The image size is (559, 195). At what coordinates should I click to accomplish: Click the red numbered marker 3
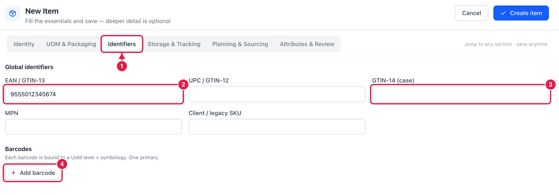(x=551, y=85)
